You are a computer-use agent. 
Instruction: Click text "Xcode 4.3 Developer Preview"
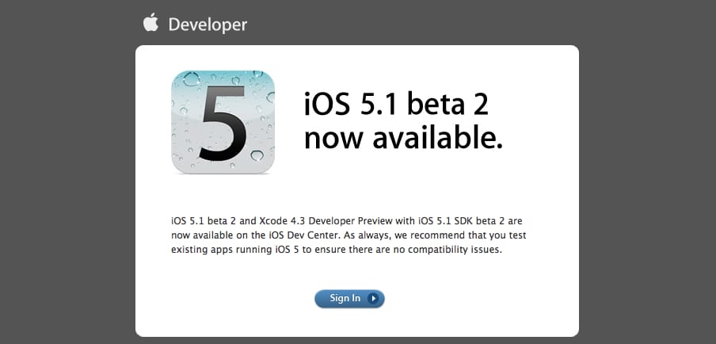pyautogui.click(x=326, y=221)
